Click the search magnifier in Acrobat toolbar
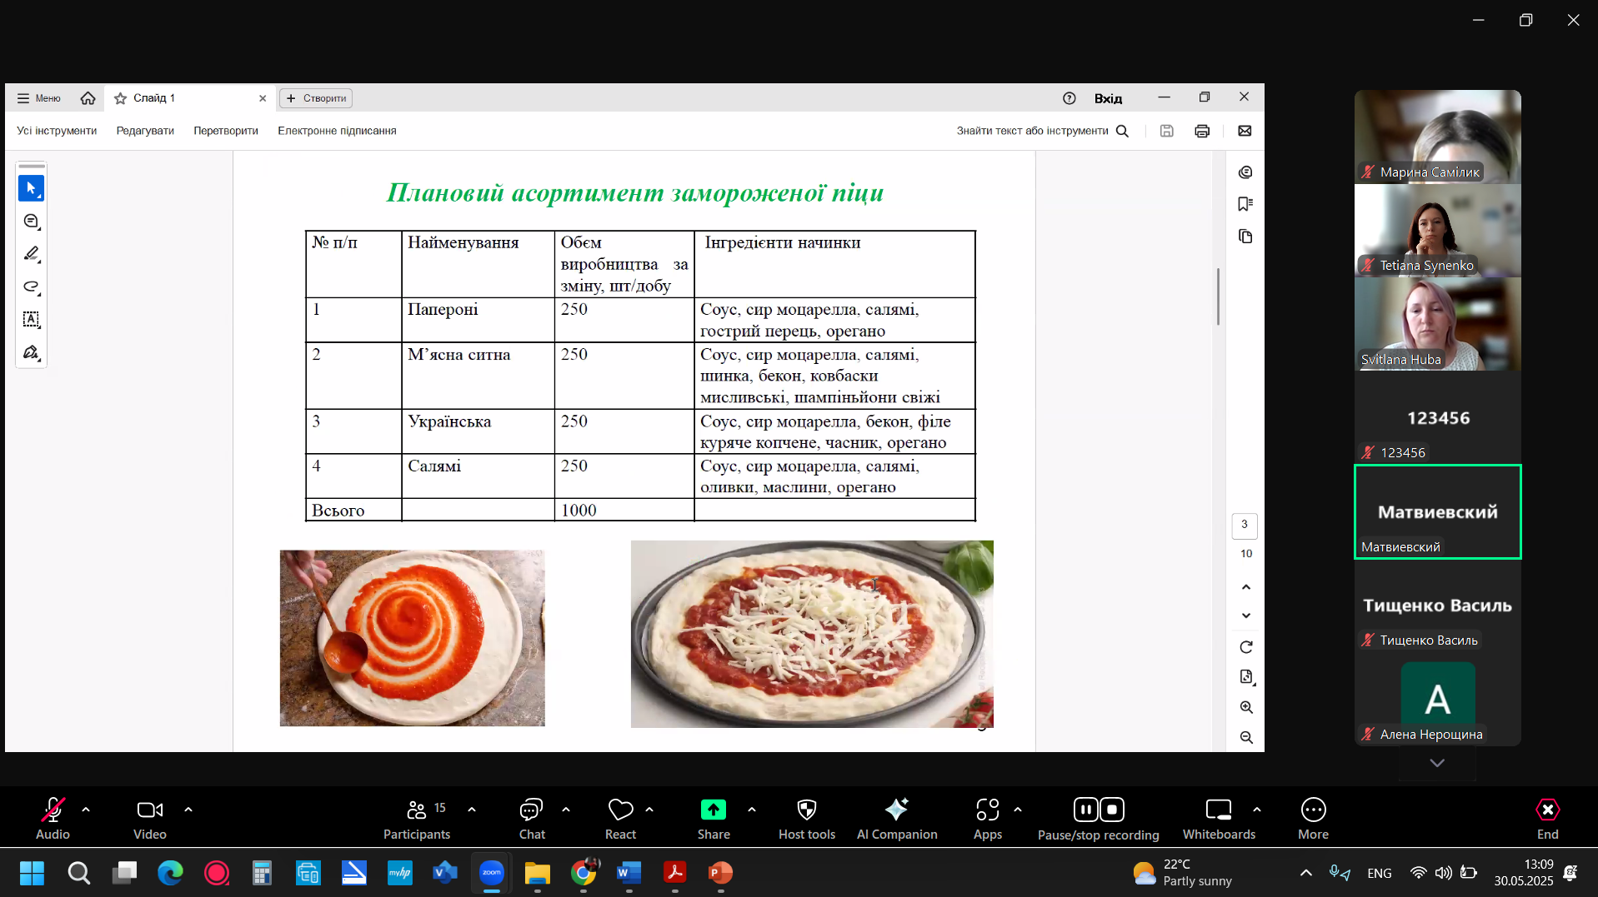Image resolution: width=1598 pixels, height=897 pixels. pyautogui.click(x=1122, y=131)
